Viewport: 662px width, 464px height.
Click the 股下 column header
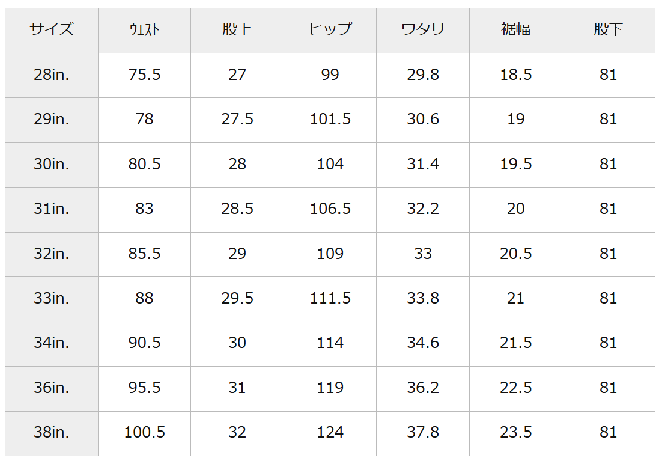[608, 29]
